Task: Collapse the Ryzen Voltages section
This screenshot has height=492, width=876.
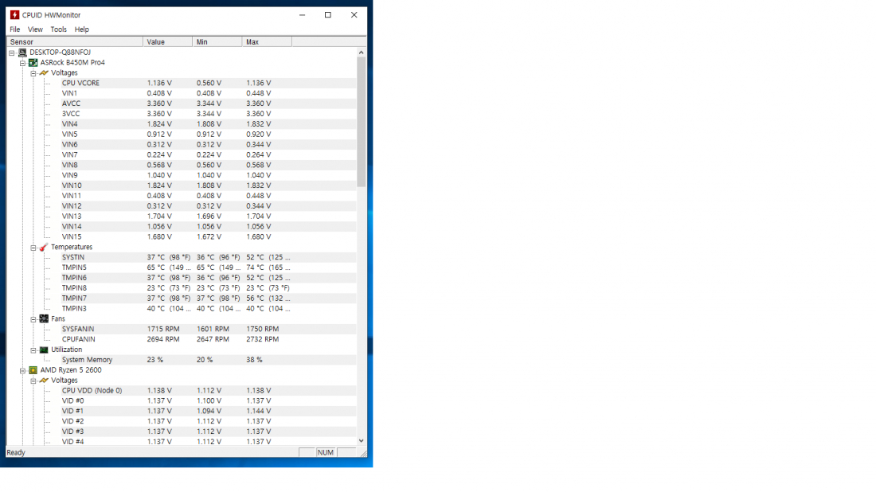Action: 33,381
